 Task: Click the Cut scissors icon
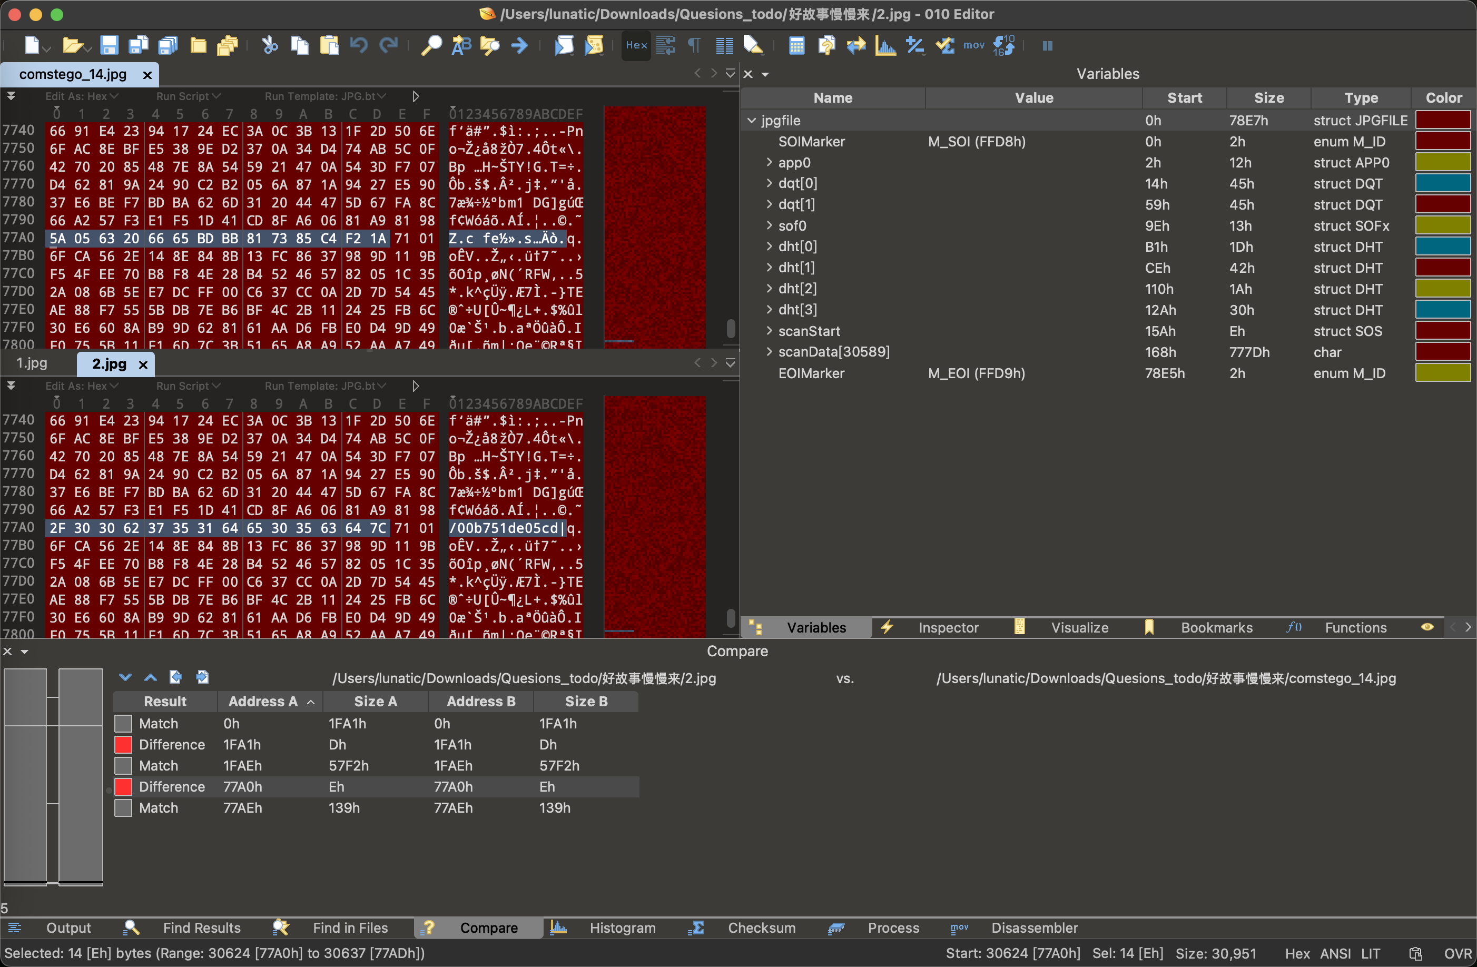[269, 45]
